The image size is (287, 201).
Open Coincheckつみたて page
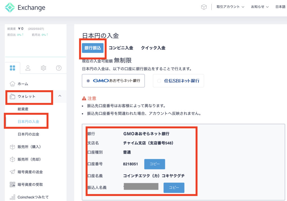33,197
